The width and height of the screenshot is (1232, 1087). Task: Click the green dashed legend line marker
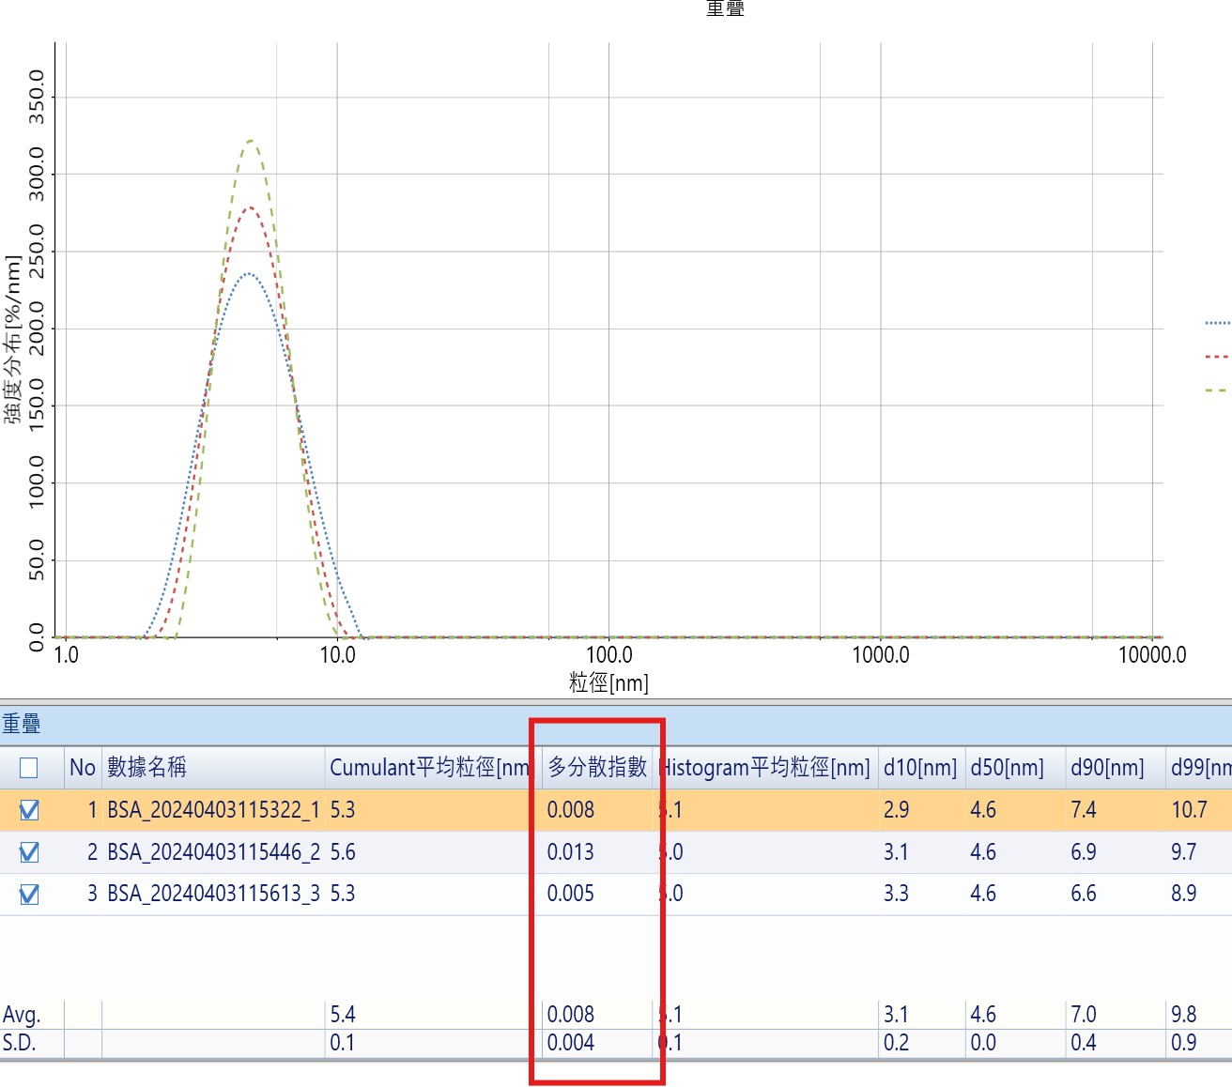(x=1217, y=390)
